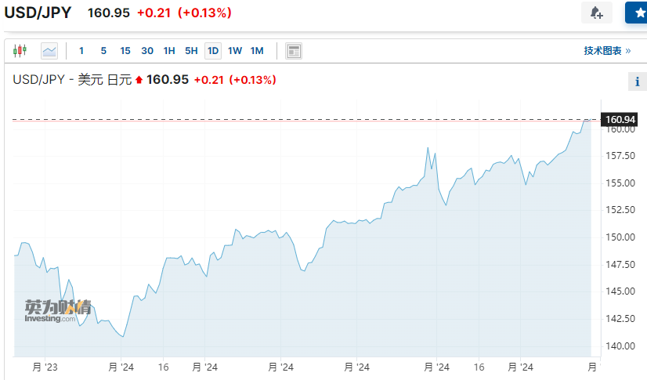Set chart interval to 5H

point(191,51)
